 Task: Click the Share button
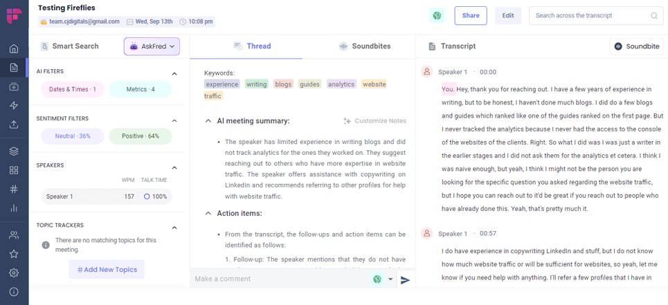(x=470, y=15)
